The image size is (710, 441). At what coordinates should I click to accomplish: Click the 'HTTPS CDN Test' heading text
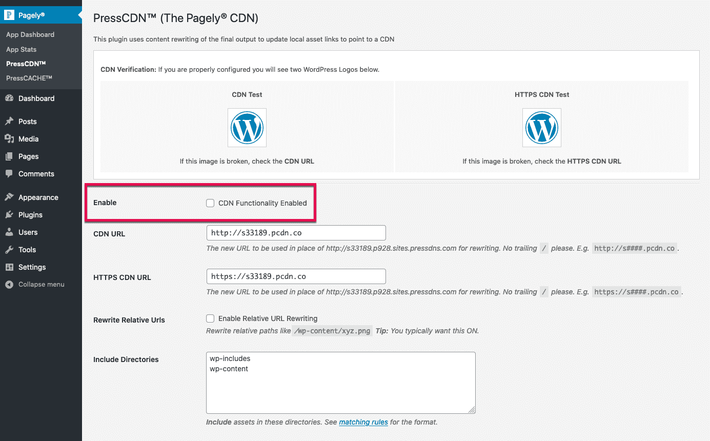542,94
